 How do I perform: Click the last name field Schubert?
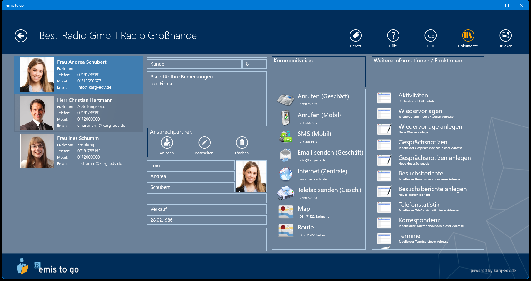pyautogui.click(x=191, y=187)
